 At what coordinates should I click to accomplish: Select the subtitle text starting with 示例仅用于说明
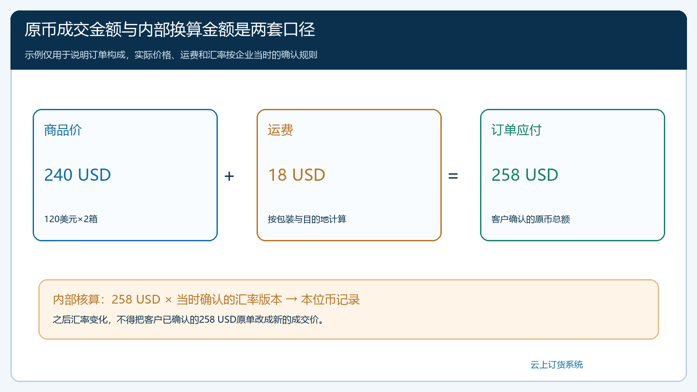pos(171,55)
